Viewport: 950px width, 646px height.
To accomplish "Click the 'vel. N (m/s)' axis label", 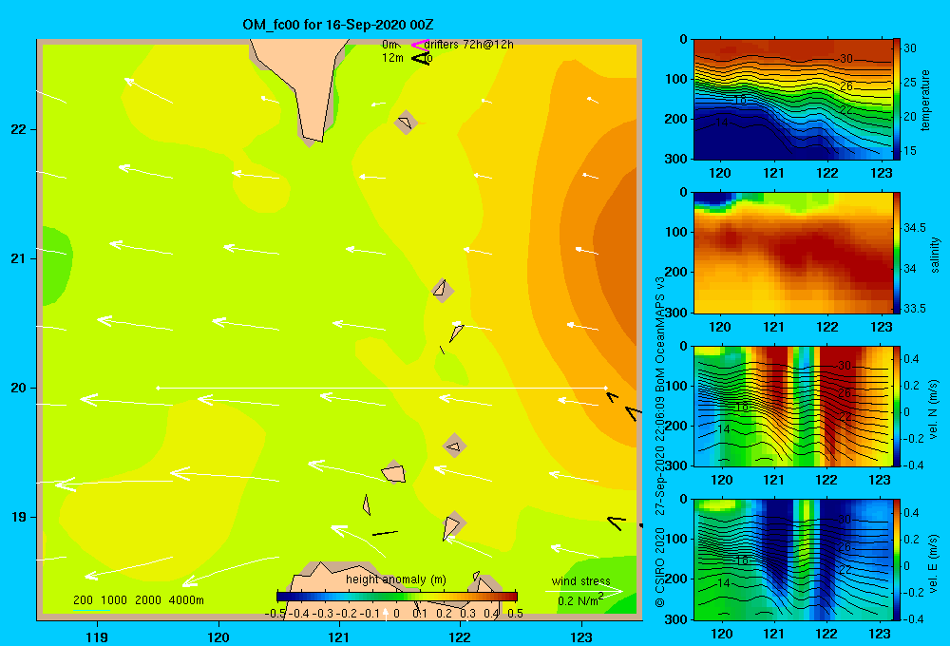I will click(x=933, y=409).
